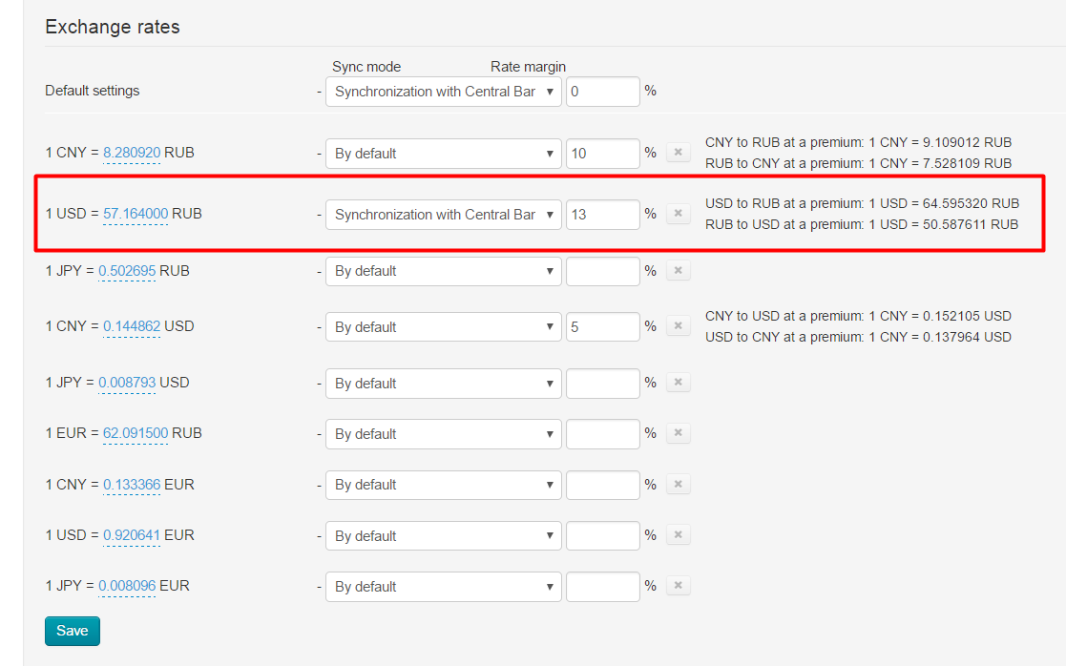This screenshot has width=1066, height=666.
Task: Edit the 57.164000 USD to RUB rate
Action: pos(136,214)
